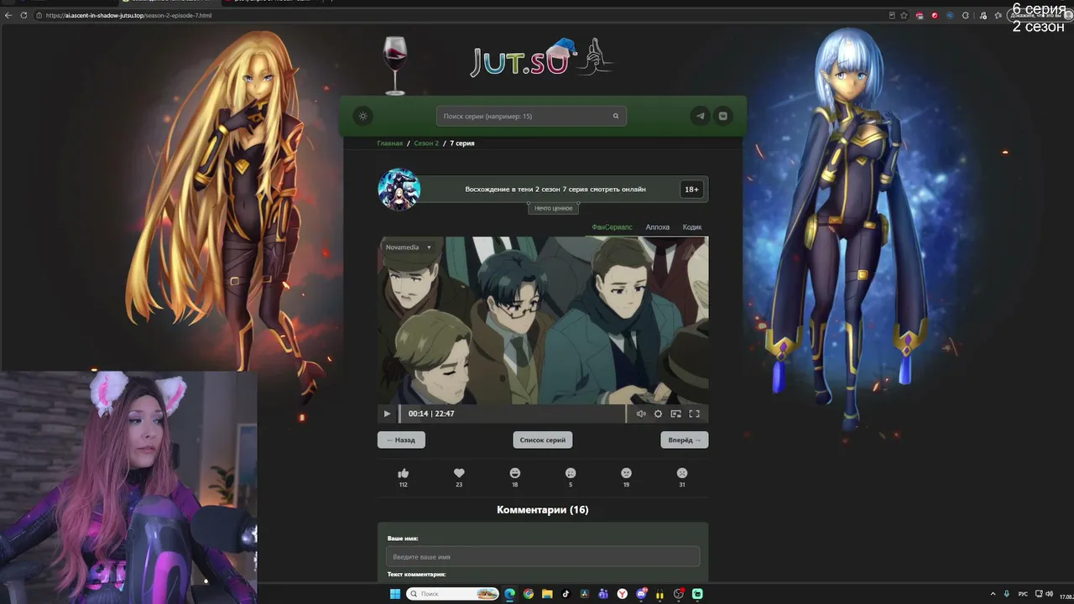
Task: Open the Сезон 2 breadcrumb link
Action: [x=426, y=143]
